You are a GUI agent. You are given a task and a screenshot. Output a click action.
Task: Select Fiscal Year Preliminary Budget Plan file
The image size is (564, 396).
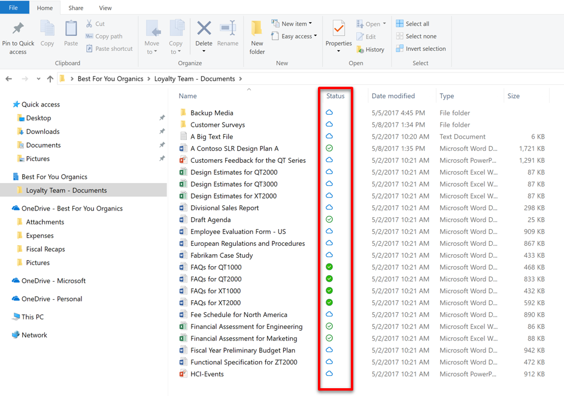point(243,350)
